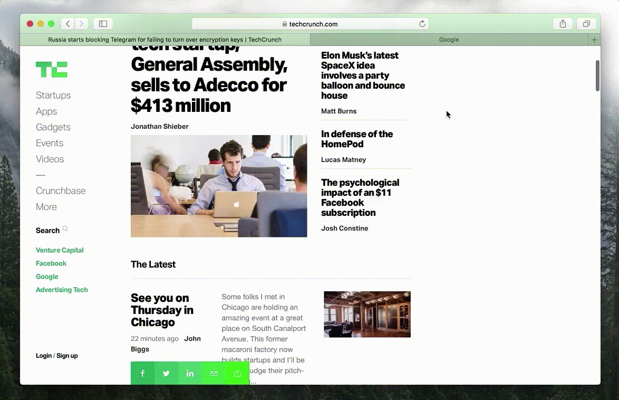
Task: Click the search magnifier icon
Action: (65, 228)
